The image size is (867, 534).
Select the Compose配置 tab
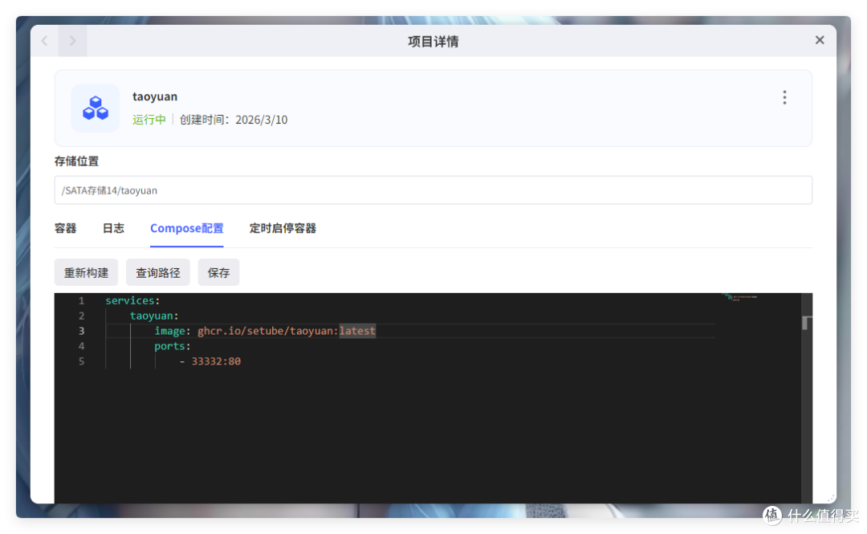tap(186, 228)
